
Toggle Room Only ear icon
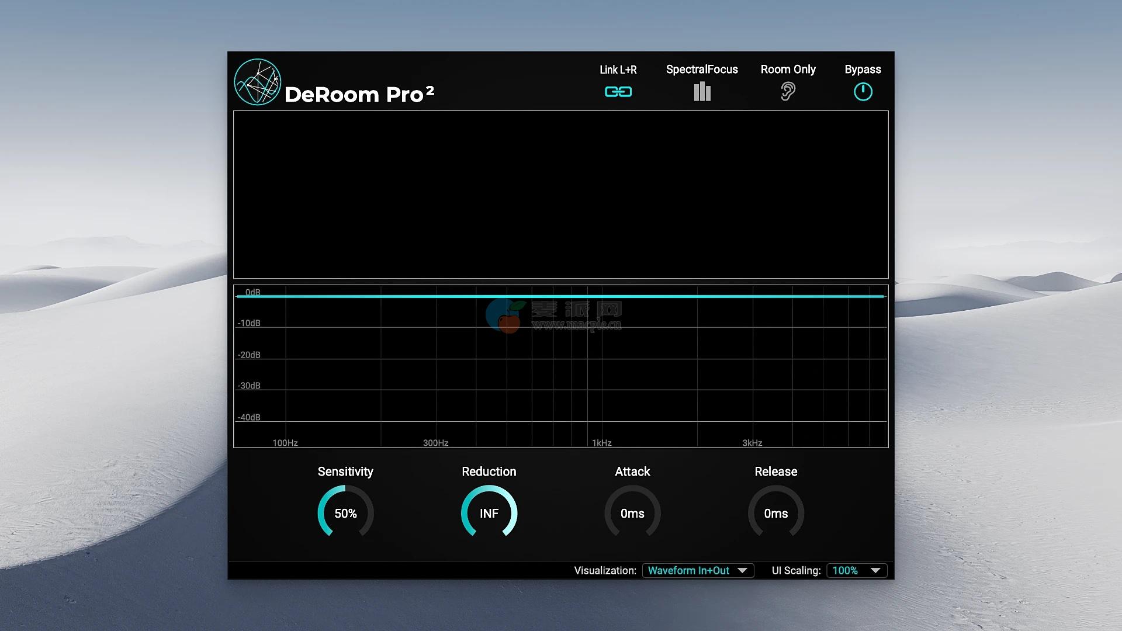(788, 91)
